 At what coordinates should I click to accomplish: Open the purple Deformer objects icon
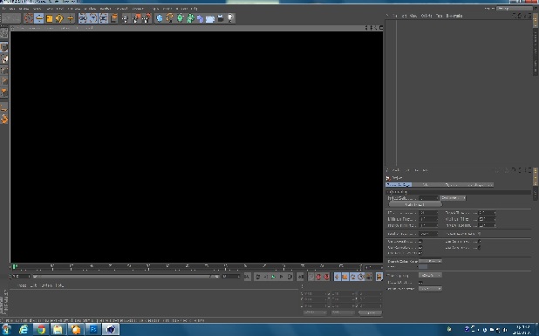click(x=200, y=18)
